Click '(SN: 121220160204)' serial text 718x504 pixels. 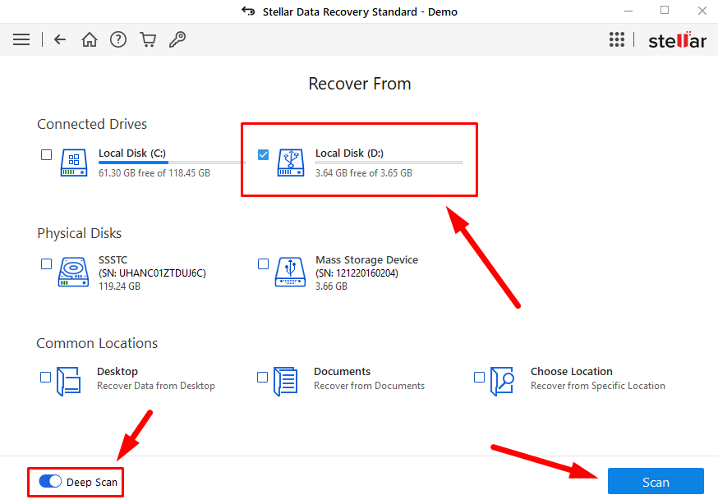(357, 273)
